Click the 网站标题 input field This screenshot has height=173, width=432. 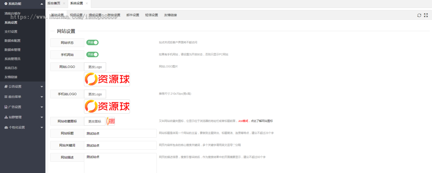120,133
